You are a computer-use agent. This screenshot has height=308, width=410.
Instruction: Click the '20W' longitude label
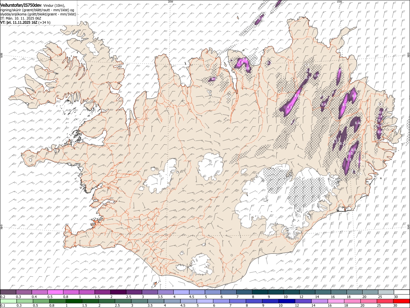170,2
